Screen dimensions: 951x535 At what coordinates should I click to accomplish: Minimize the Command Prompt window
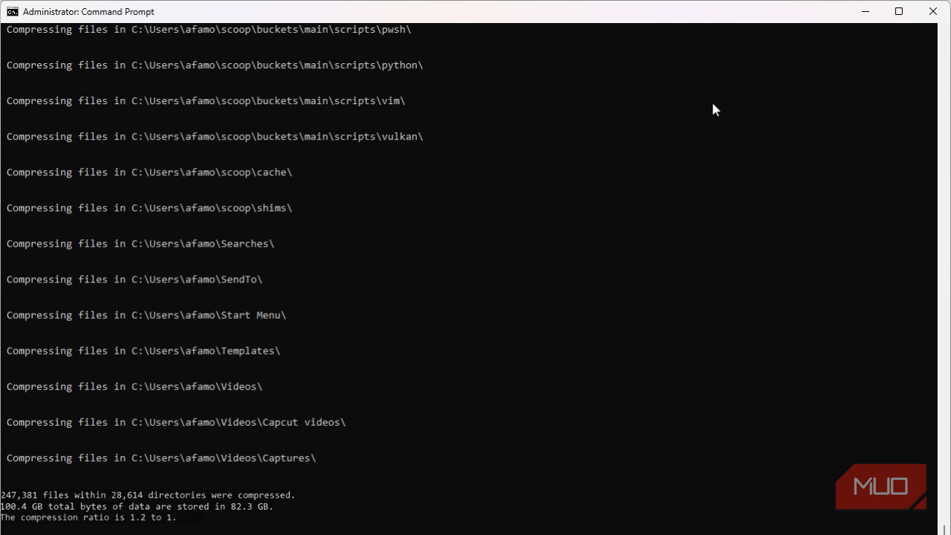click(865, 11)
